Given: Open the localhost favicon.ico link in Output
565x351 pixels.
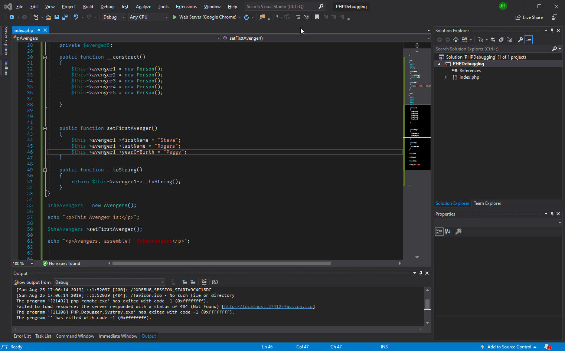Looking at the screenshot, I should tap(268, 306).
